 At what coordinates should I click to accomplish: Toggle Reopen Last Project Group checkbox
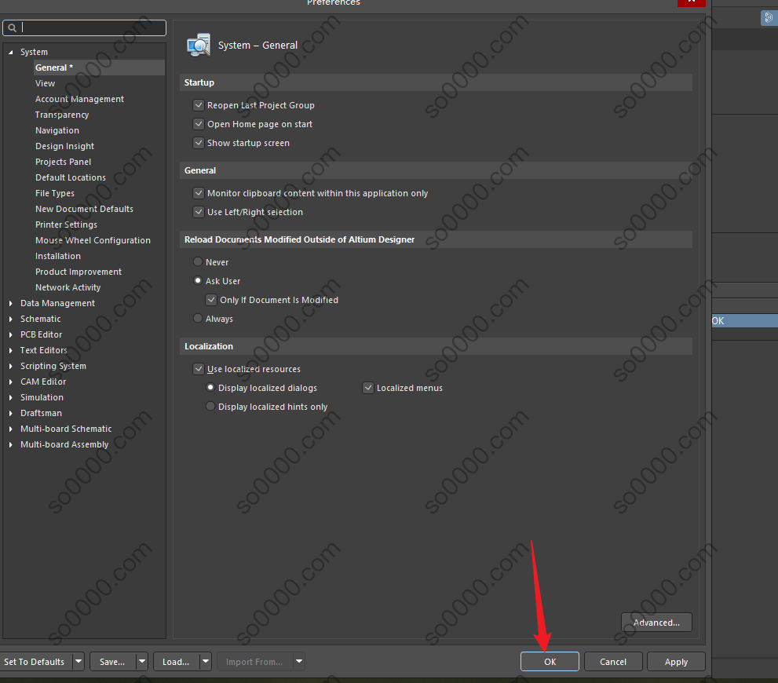[199, 105]
